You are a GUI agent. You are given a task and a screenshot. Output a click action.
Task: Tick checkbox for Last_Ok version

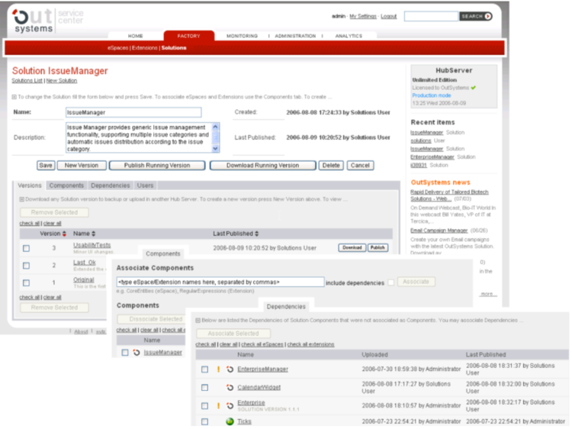point(26,266)
